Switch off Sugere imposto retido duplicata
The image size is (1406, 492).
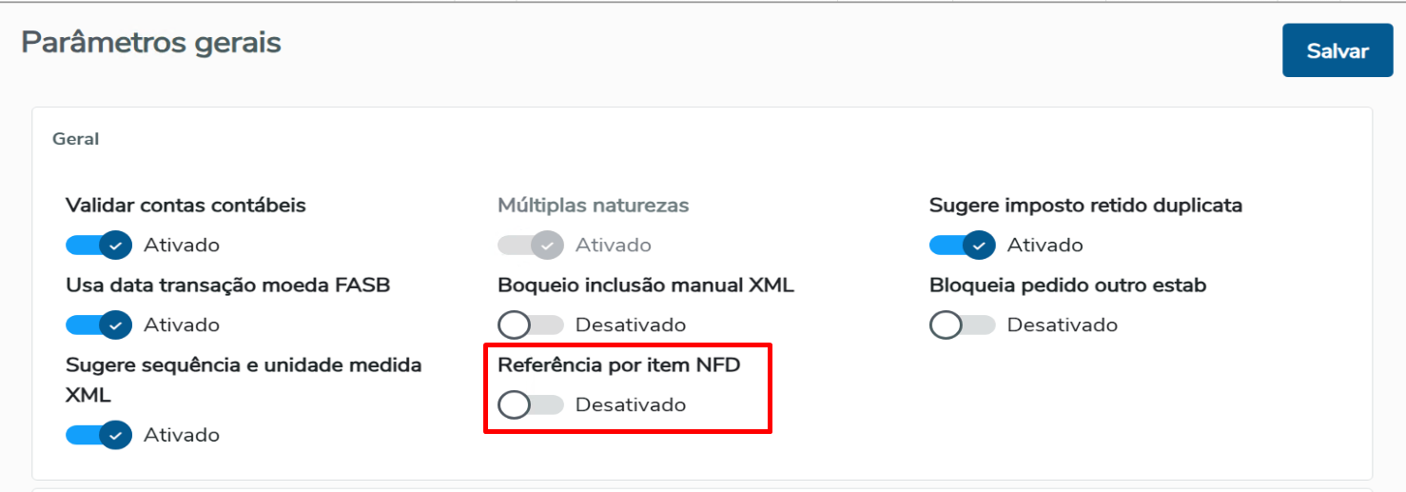click(962, 246)
